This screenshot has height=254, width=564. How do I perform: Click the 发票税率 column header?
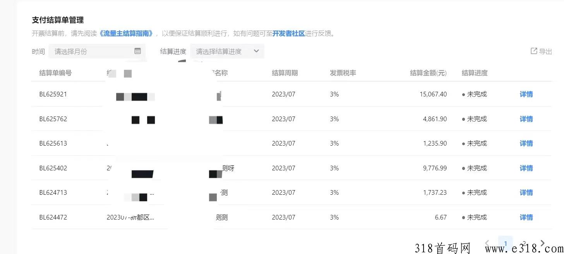click(x=343, y=73)
